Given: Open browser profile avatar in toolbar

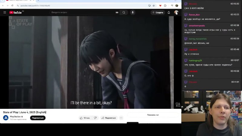Looking at the screenshot, I should pyautogui.click(x=177, y=5).
